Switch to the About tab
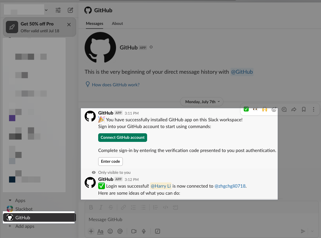Screen dimensions: 321x238 [x=117, y=24]
